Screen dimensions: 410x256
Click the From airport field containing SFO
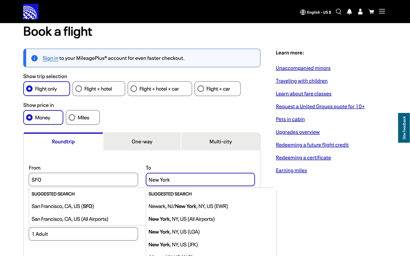(83, 180)
